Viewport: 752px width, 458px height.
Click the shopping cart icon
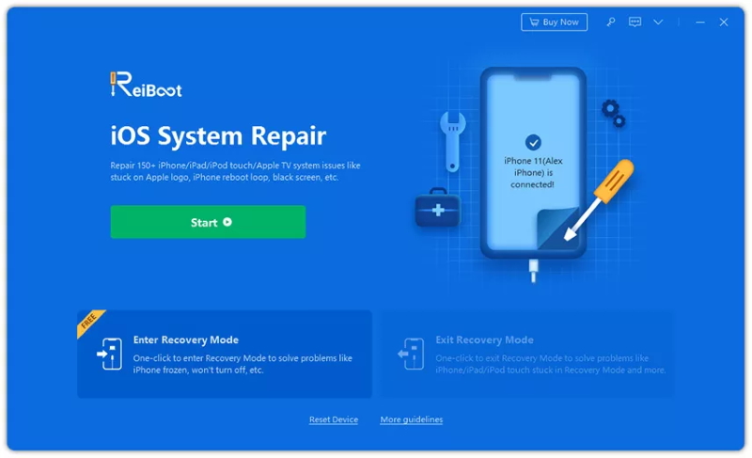[534, 22]
